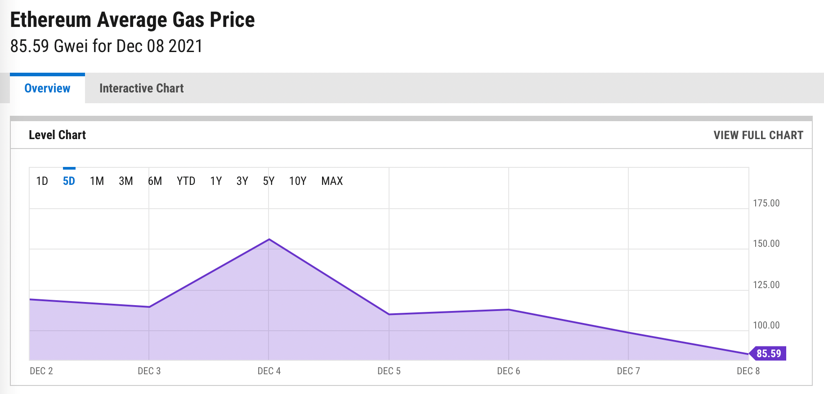Switch chart to 5Y range
This screenshot has height=394, width=824.
click(x=269, y=181)
